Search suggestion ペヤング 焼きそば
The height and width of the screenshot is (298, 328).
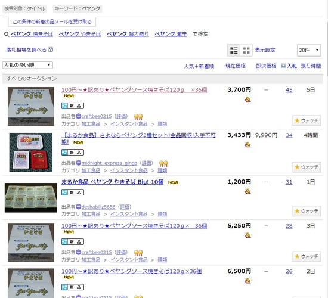click(32, 34)
